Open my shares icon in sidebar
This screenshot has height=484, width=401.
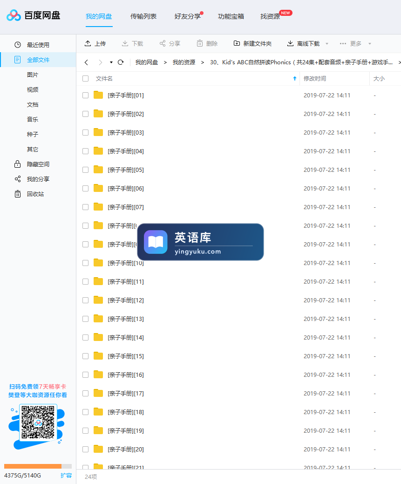coord(18,179)
